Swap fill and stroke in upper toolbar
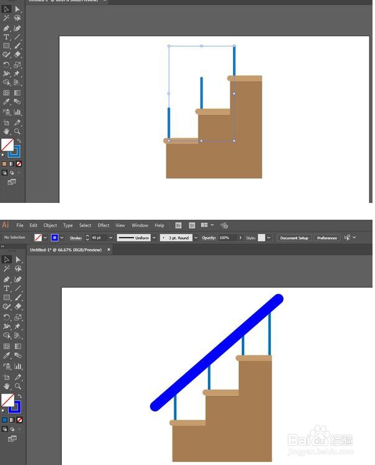Image resolution: width=375 pixels, height=465 pixels. pos(19,141)
